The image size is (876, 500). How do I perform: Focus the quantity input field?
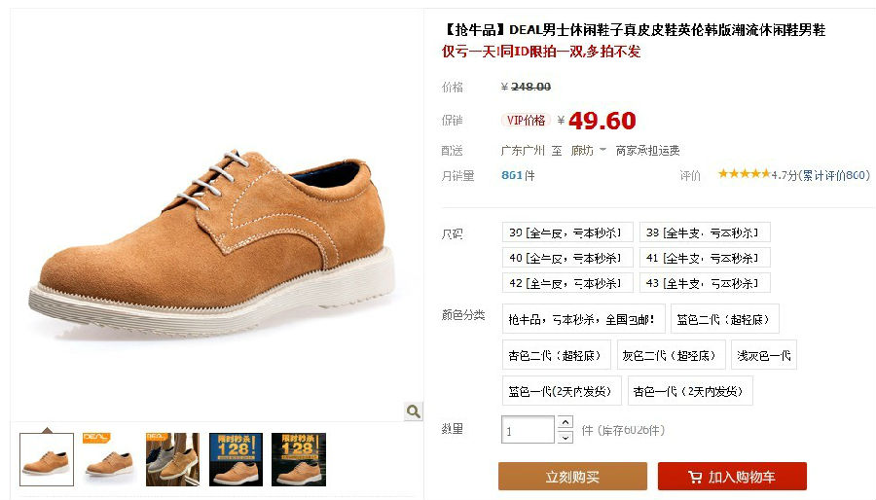[528, 430]
